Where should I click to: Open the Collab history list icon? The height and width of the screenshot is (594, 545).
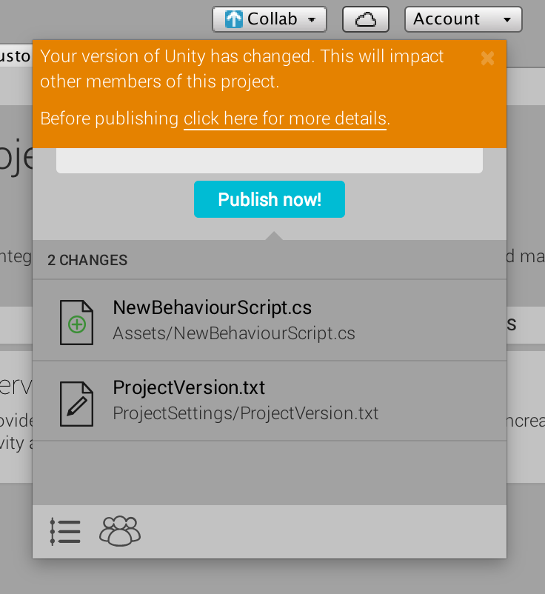point(65,532)
